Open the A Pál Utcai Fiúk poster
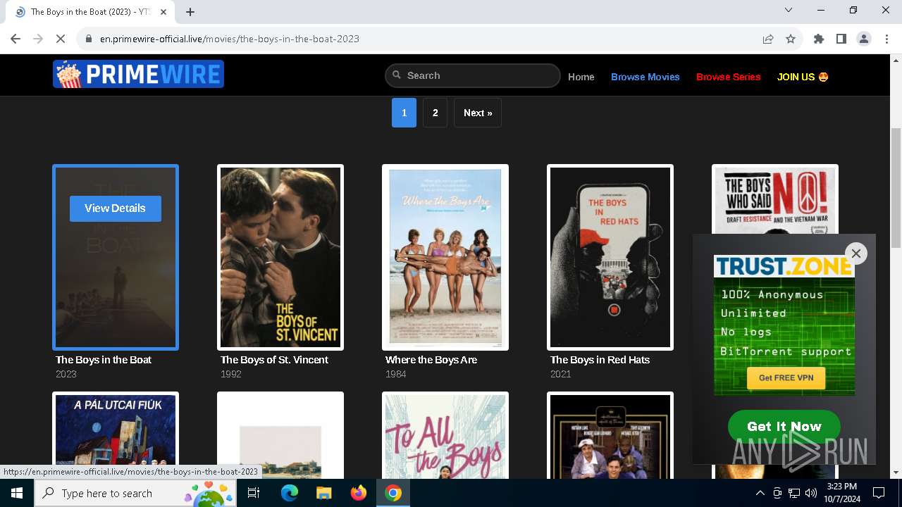Viewport: 902px width, 507px height. (x=116, y=435)
